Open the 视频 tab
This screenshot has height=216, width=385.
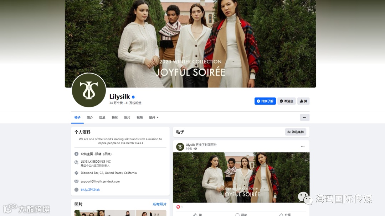coord(139,118)
